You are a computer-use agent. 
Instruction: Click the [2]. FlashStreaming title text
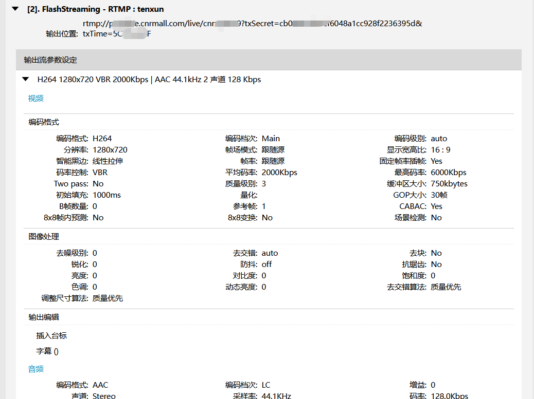pos(95,9)
